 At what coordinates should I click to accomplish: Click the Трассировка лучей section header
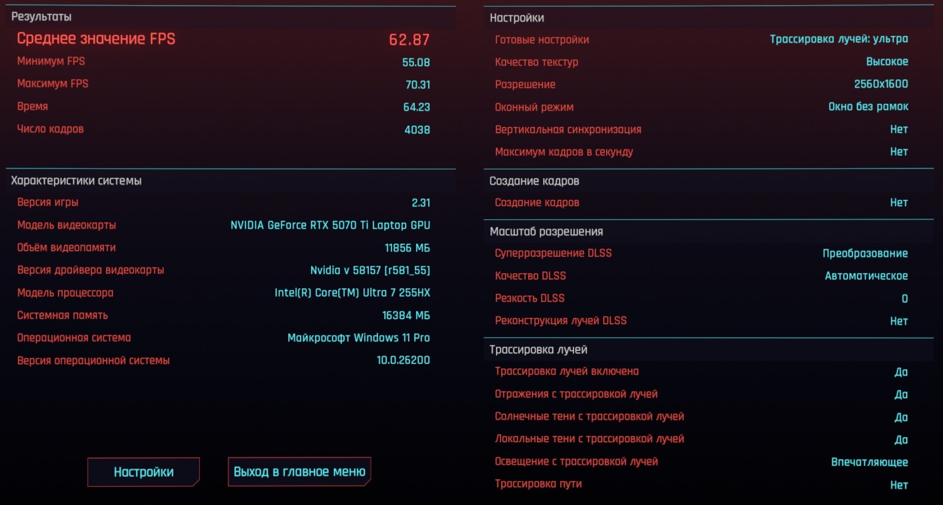[539, 350]
